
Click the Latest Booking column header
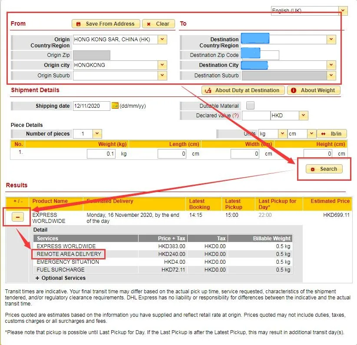point(199,204)
